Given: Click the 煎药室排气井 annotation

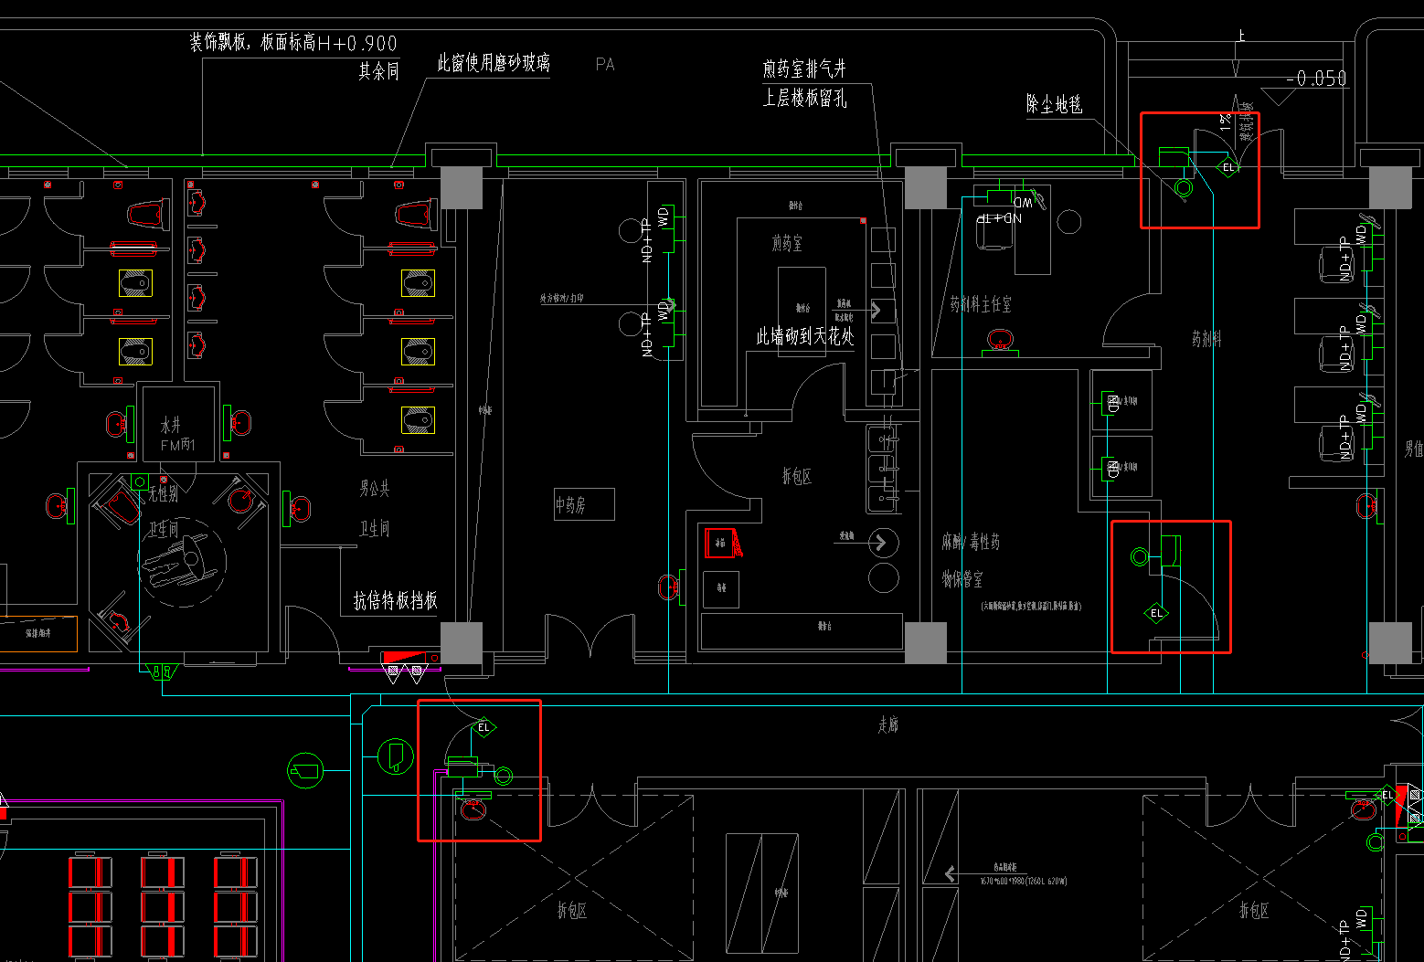Looking at the screenshot, I should [x=804, y=69].
